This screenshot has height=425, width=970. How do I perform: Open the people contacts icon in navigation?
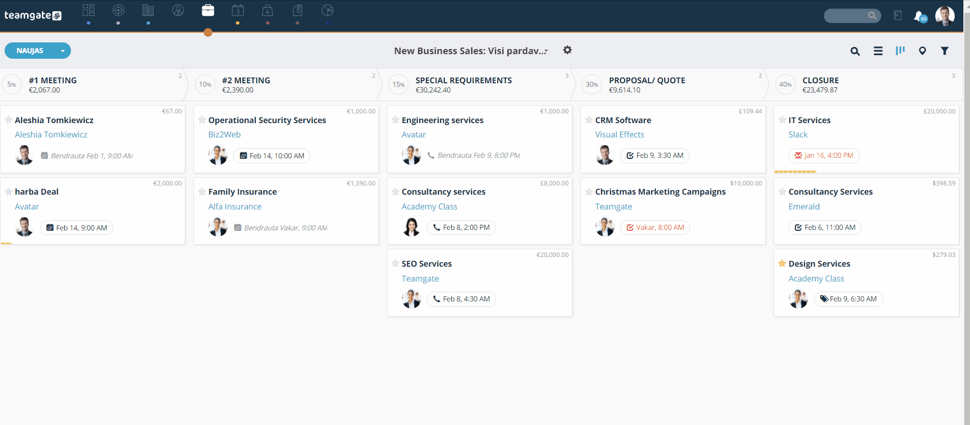pyautogui.click(x=178, y=10)
